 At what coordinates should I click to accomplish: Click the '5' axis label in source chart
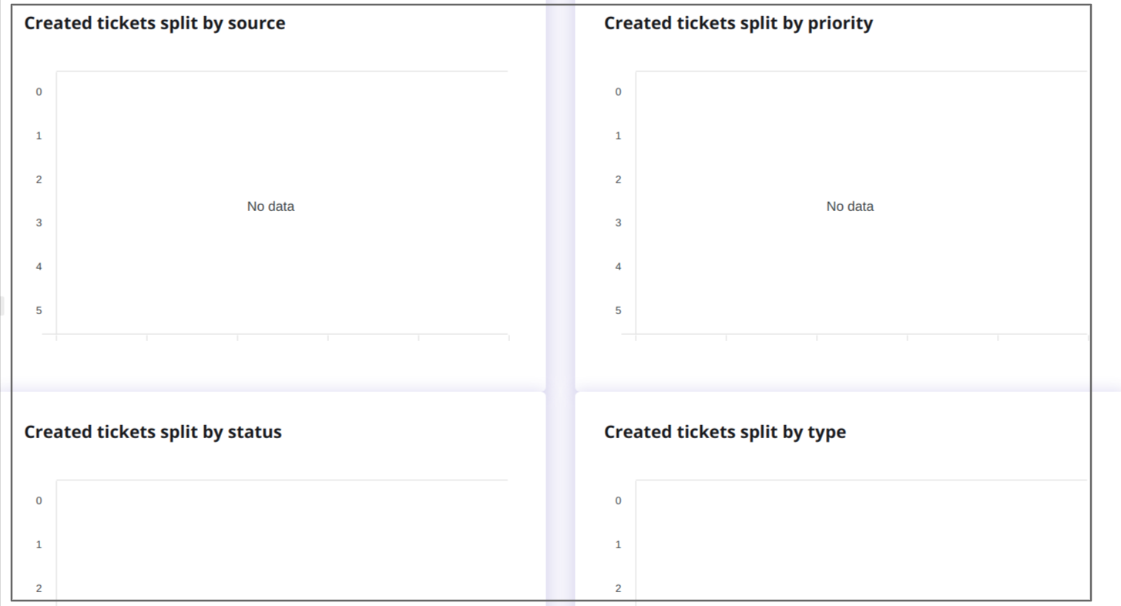pos(37,310)
